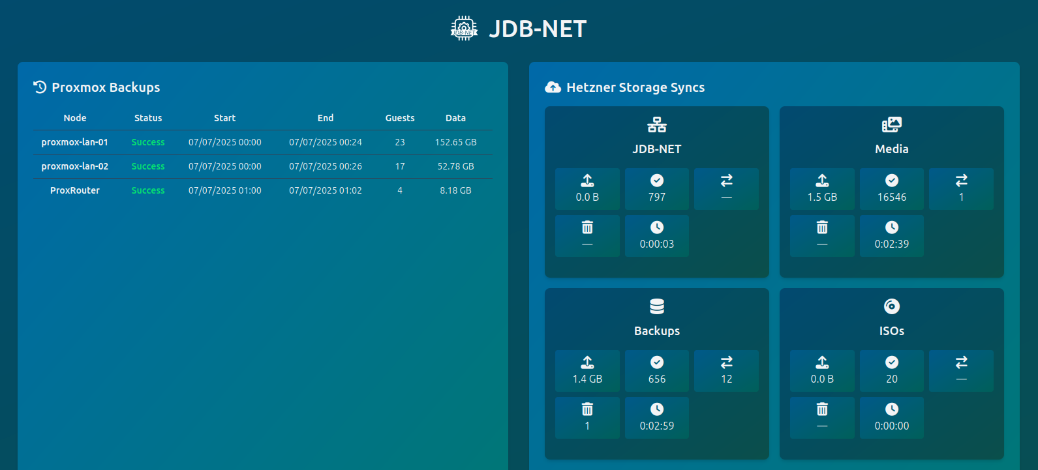
Task: Click the Proxmox Backups heading
Action: (x=106, y=87)
